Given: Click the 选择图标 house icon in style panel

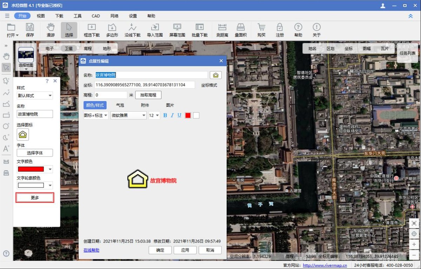Looking at the screenshot, I should point(23,134).
